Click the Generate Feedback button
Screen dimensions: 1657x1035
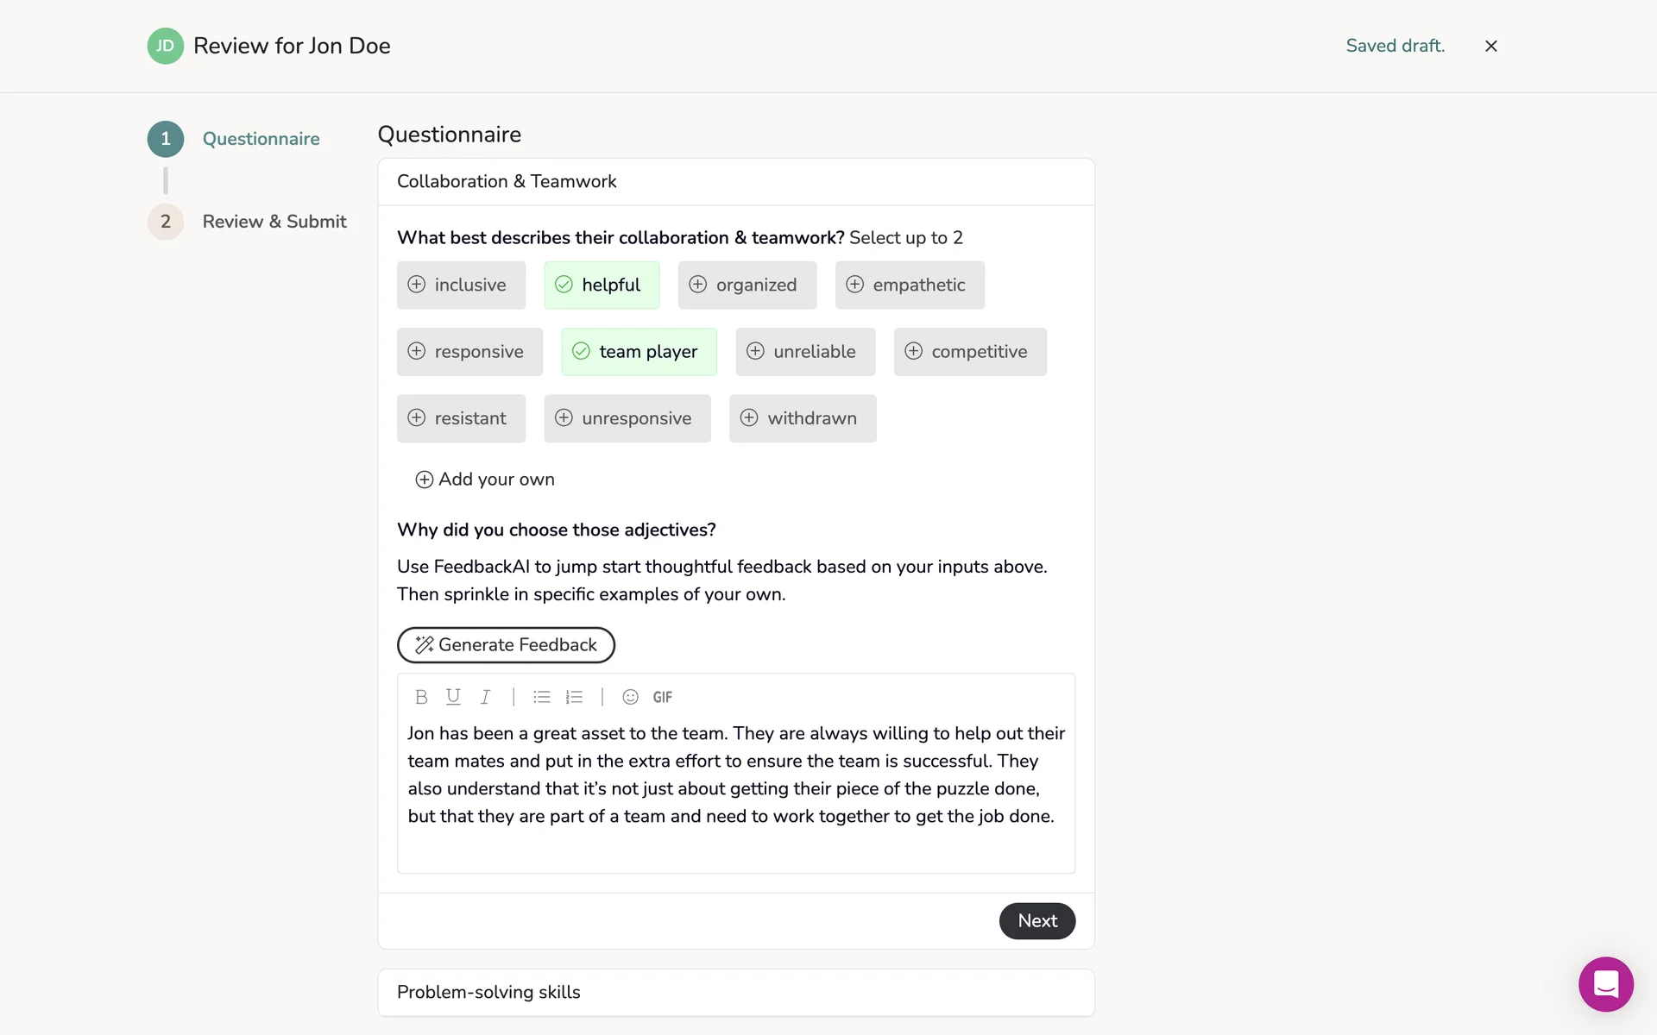506,645
